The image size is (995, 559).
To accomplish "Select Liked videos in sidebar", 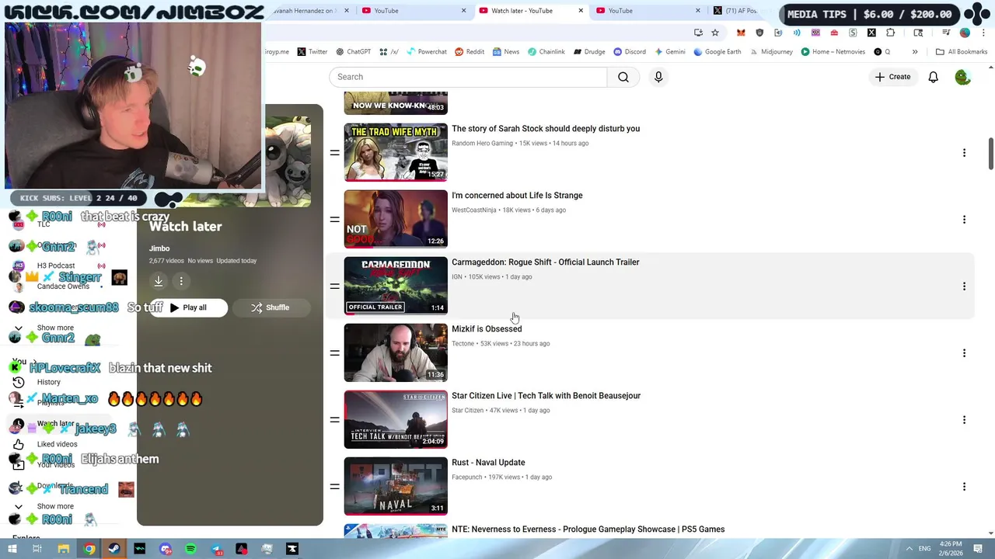I will click(57, 444).
